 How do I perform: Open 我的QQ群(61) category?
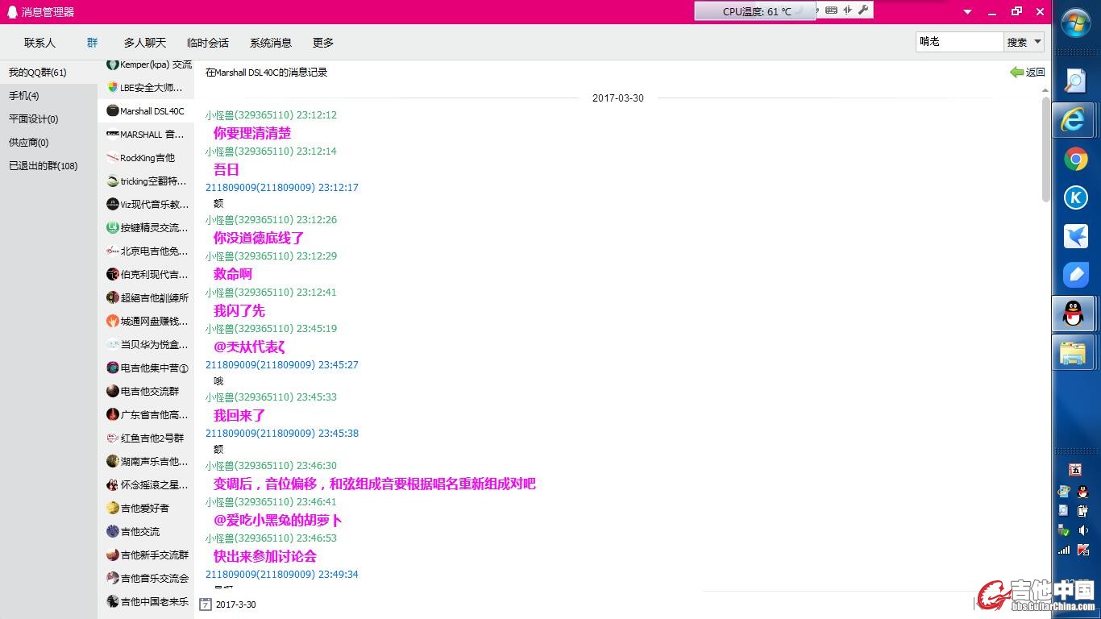click(38, 73)
